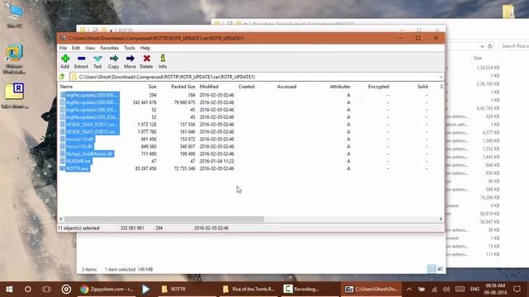Click the scroll left arrow in file list

61,219
